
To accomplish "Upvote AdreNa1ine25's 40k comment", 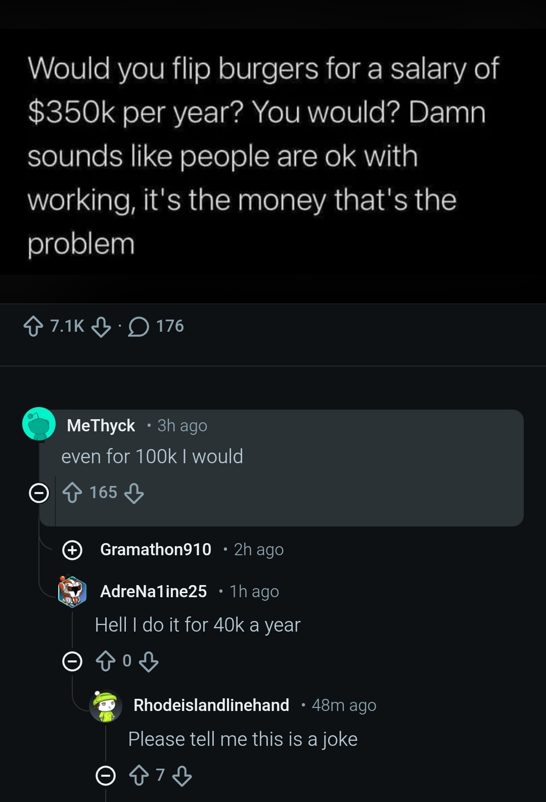I will tap(106, 661).
